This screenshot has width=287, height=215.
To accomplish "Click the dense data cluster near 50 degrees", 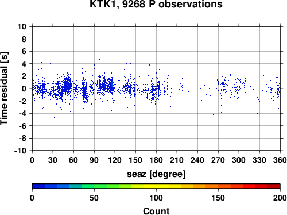I will click(x=67, y=85).
